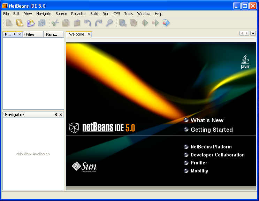Viewport: 259px width, 201px height.
Task: Click the Build Main Project icon
Action: coord(123,23)
